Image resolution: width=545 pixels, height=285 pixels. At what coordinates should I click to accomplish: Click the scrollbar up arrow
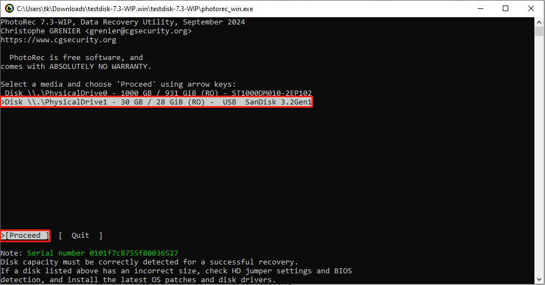539,22
